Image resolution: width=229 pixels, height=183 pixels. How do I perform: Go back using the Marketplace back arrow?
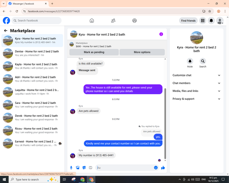click(5, 31)
